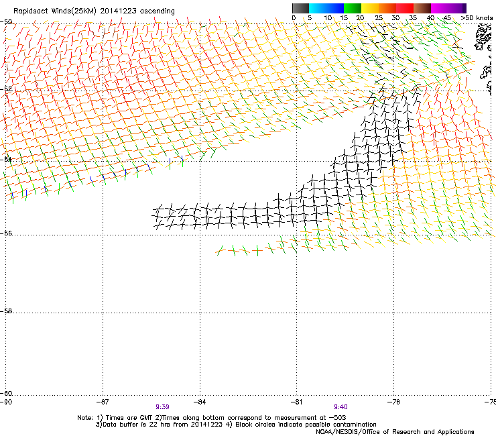
Task: Click the -84 longitude axis label
Action: pos(200,402)
